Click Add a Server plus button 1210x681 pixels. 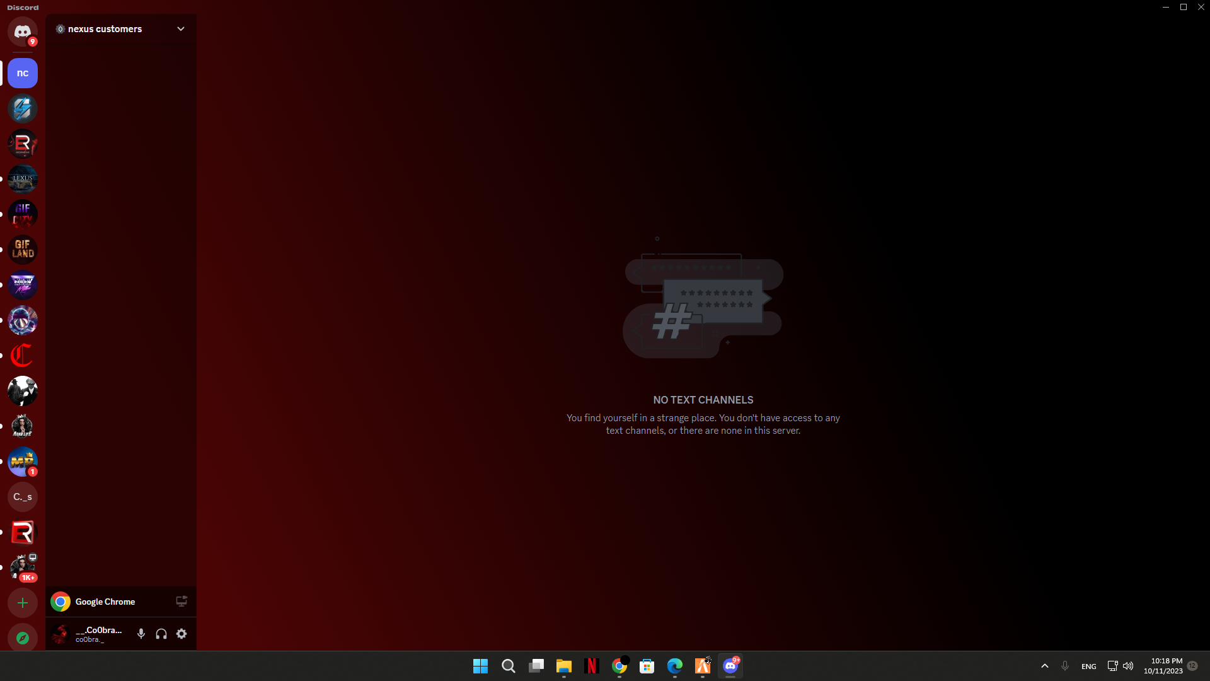point(23,603)
